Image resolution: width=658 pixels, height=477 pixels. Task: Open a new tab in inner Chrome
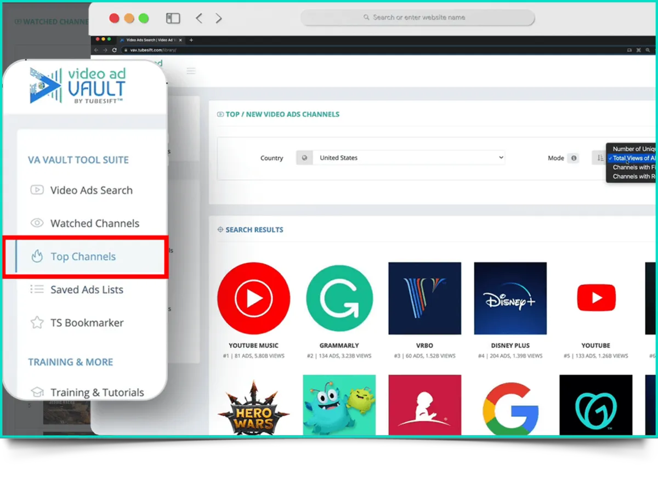click(x=191, y=40)
